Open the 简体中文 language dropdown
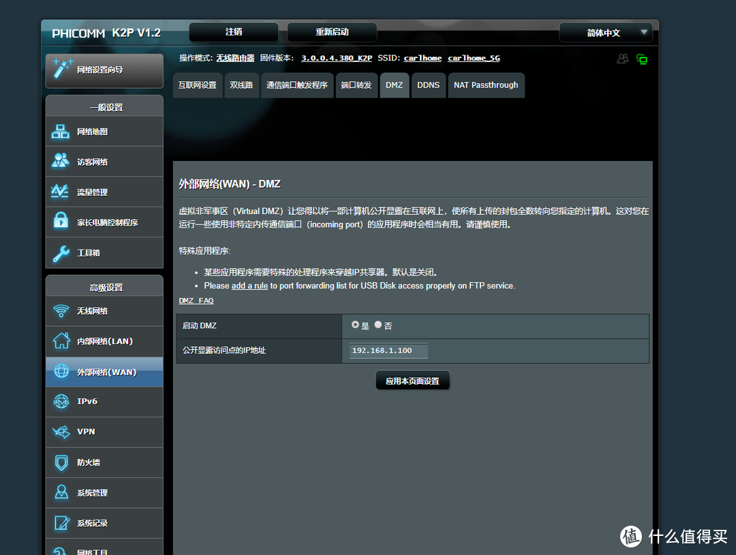The width and height of the screenshot is (736, 555). pyautogui.click(x=606, y=33)
